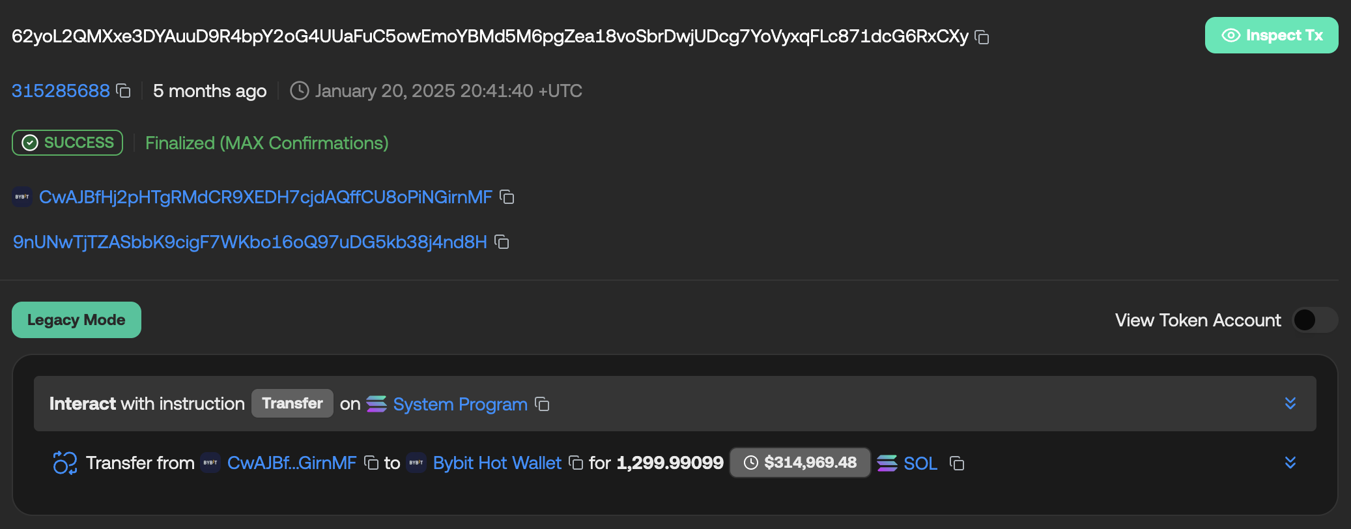Copy the System Program address
Screen dimensions: 1351x529
(x=542, y=405)
